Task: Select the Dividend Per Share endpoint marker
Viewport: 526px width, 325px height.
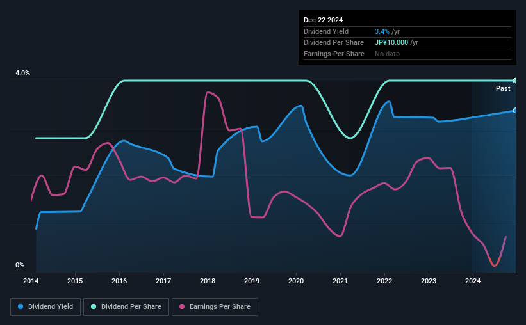Action: 515,81
